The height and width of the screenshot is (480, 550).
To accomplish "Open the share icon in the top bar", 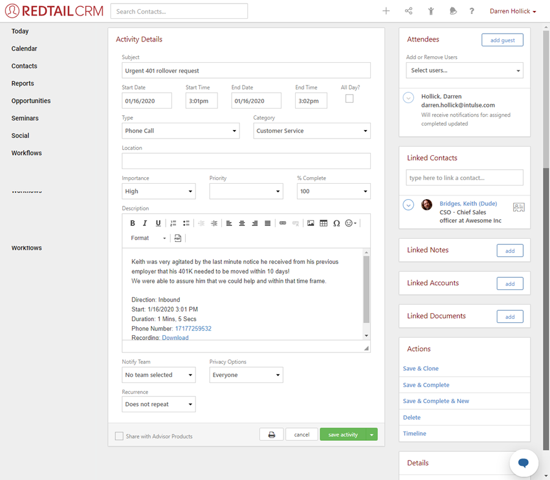I will tap(409, 11).
